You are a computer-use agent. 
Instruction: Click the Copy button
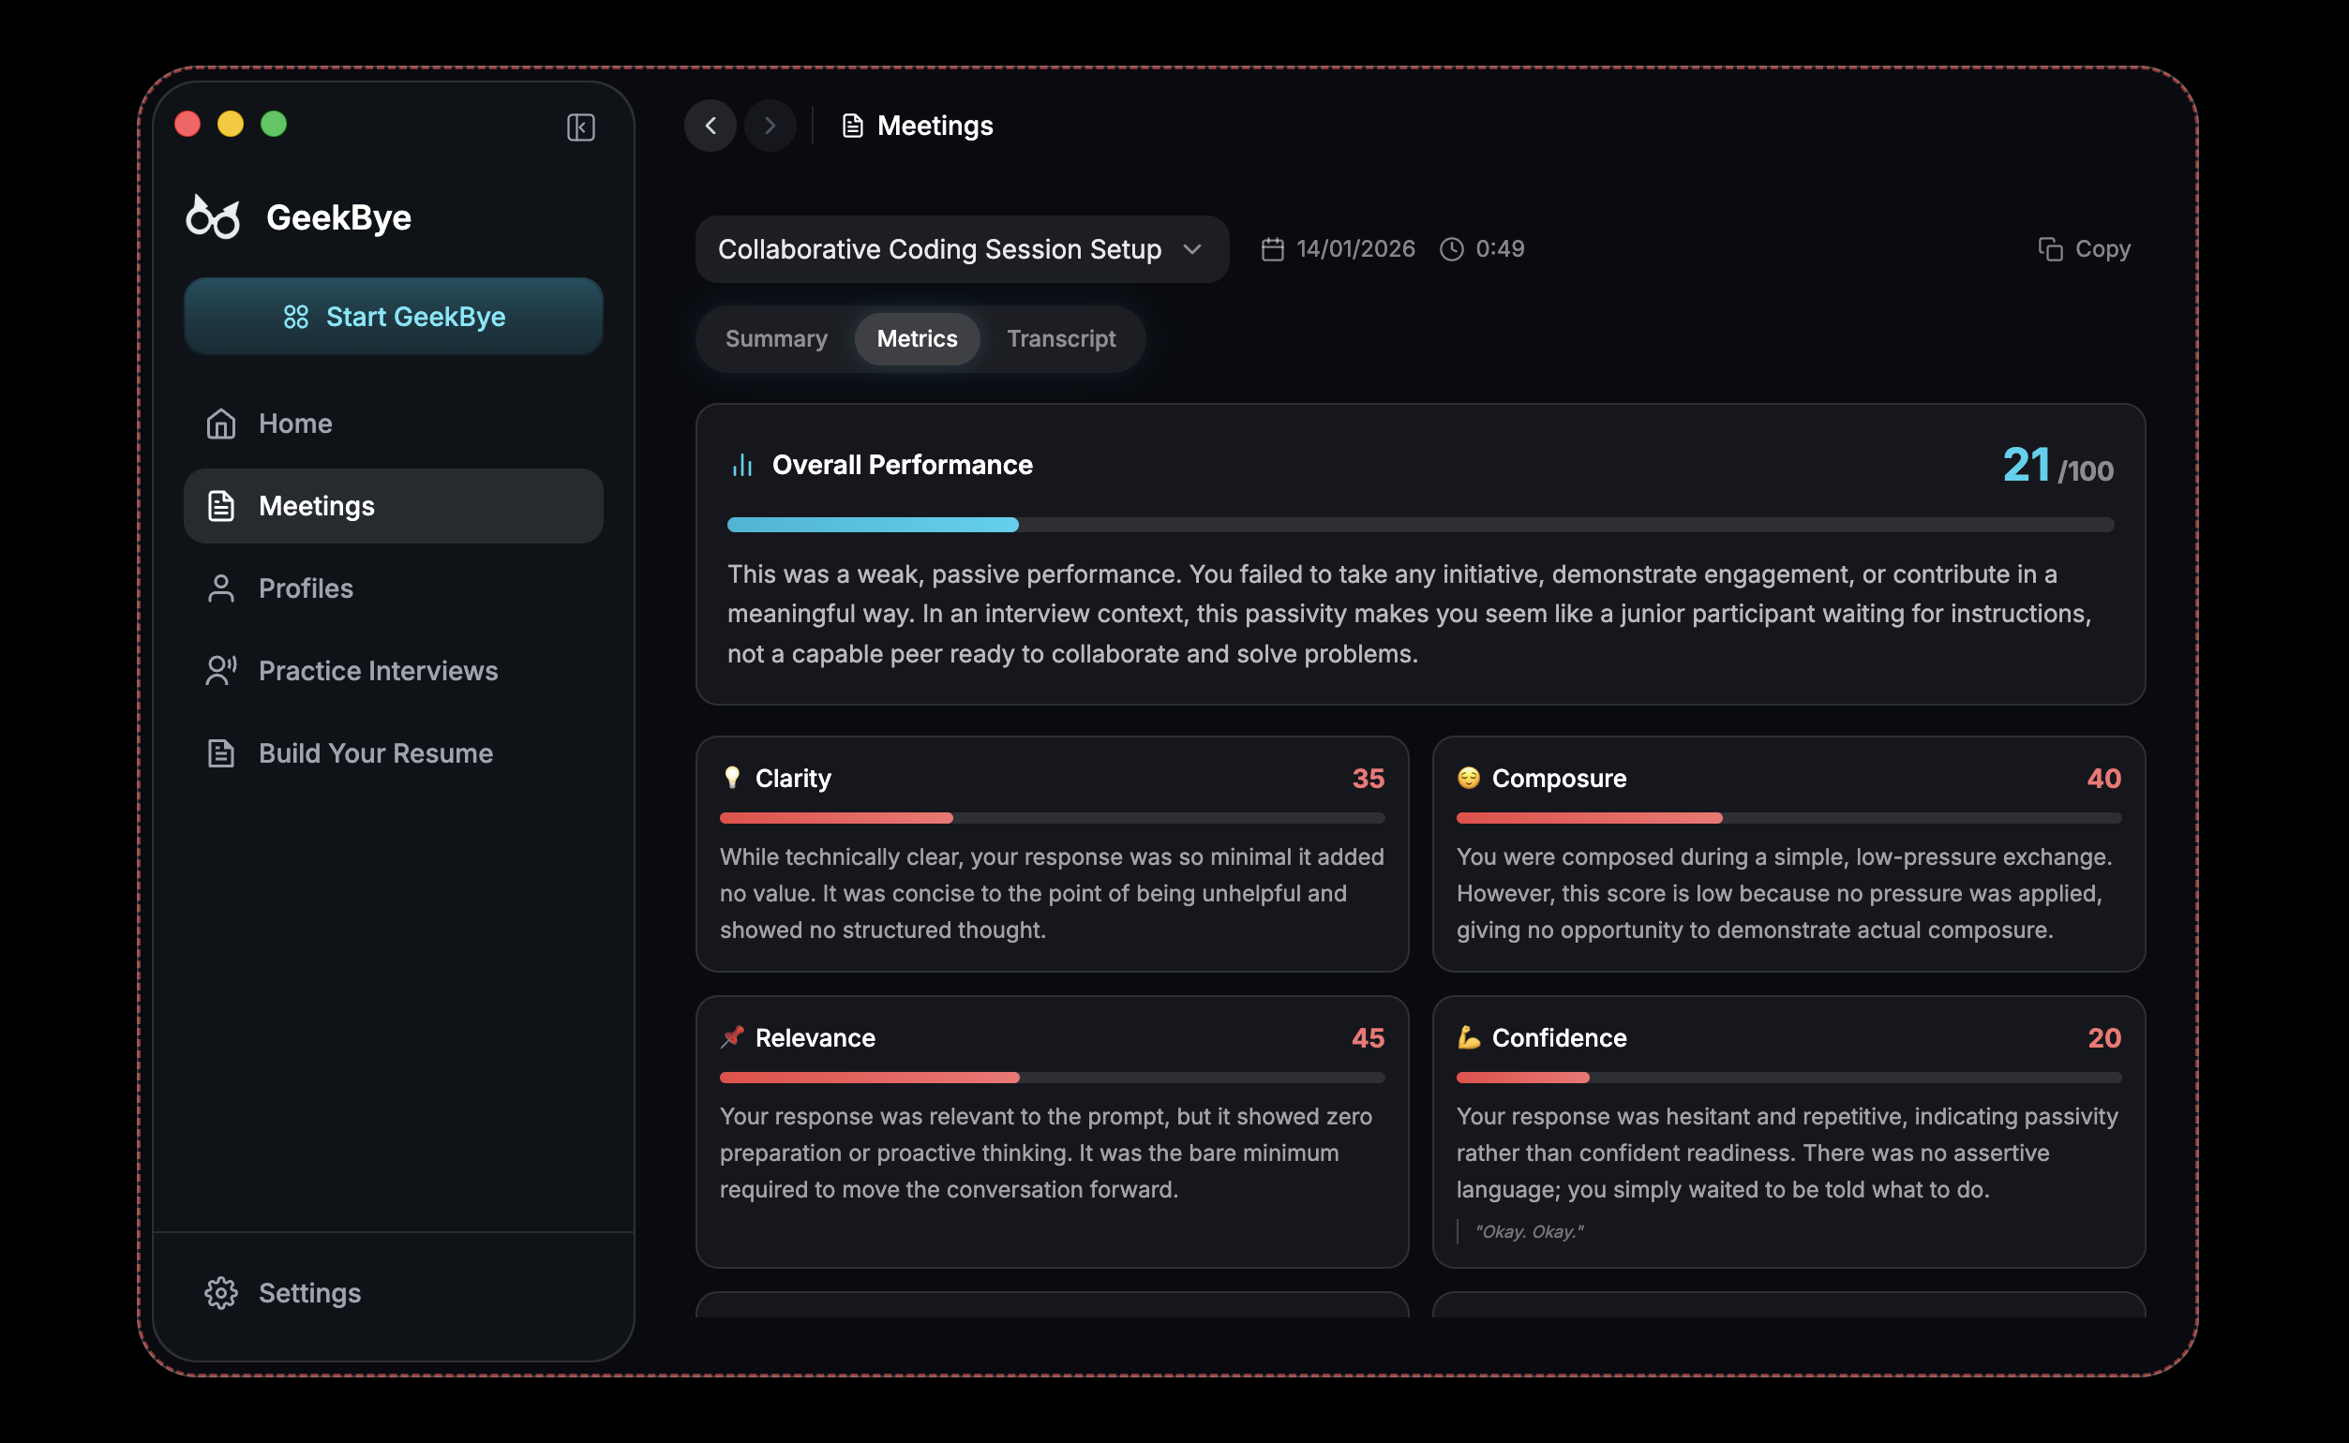pyautogui.click(x=2085, y=249)
